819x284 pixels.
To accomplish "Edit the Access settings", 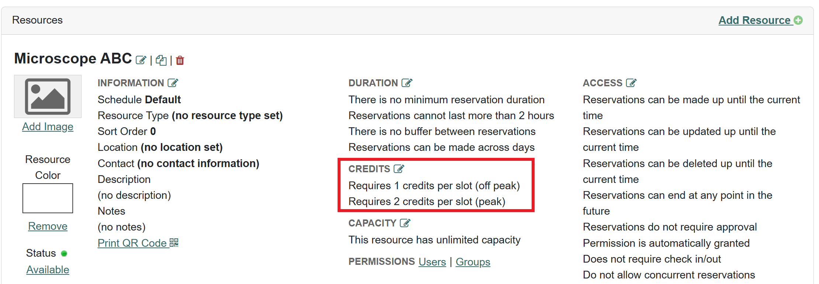I will [631, 83].
